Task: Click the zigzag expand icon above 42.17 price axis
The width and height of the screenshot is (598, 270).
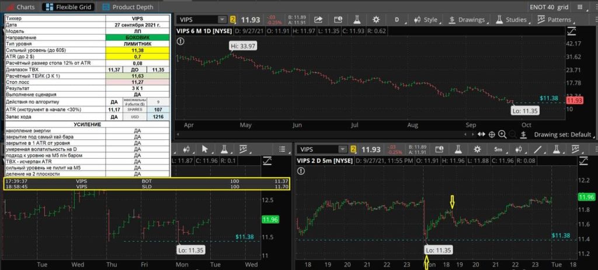Action: point(572,31)
